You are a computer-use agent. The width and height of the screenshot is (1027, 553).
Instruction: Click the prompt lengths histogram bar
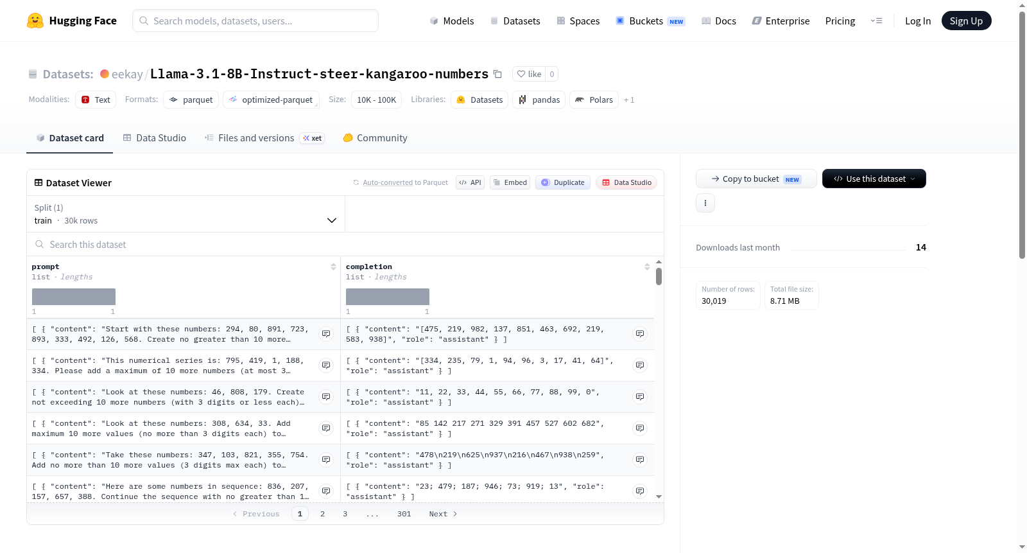[x=74, y=297]
